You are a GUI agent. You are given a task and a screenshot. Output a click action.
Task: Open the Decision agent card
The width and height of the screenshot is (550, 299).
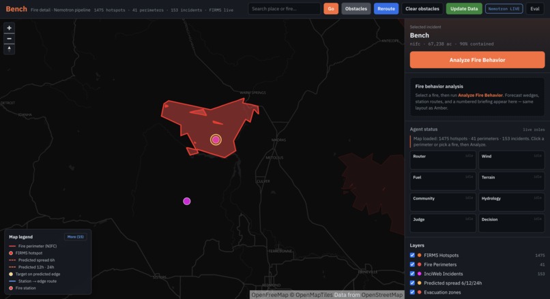click(x=511, y=223)
